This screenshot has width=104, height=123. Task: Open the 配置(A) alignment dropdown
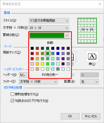[x=90, y=82]
